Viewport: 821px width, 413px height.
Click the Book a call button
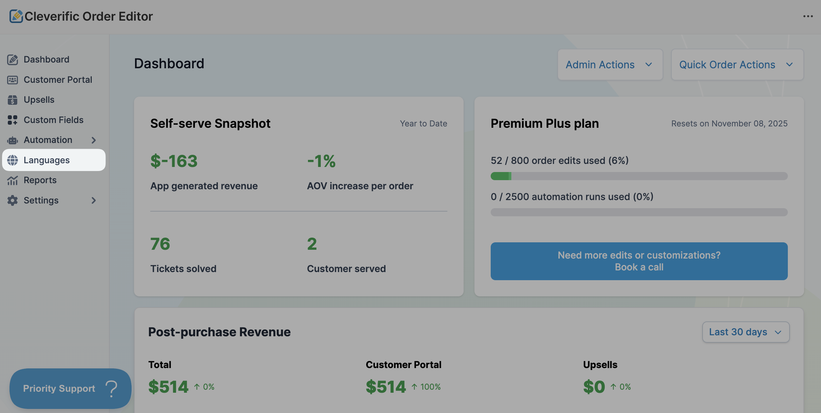pyautogui.click(x=639, y=261)
